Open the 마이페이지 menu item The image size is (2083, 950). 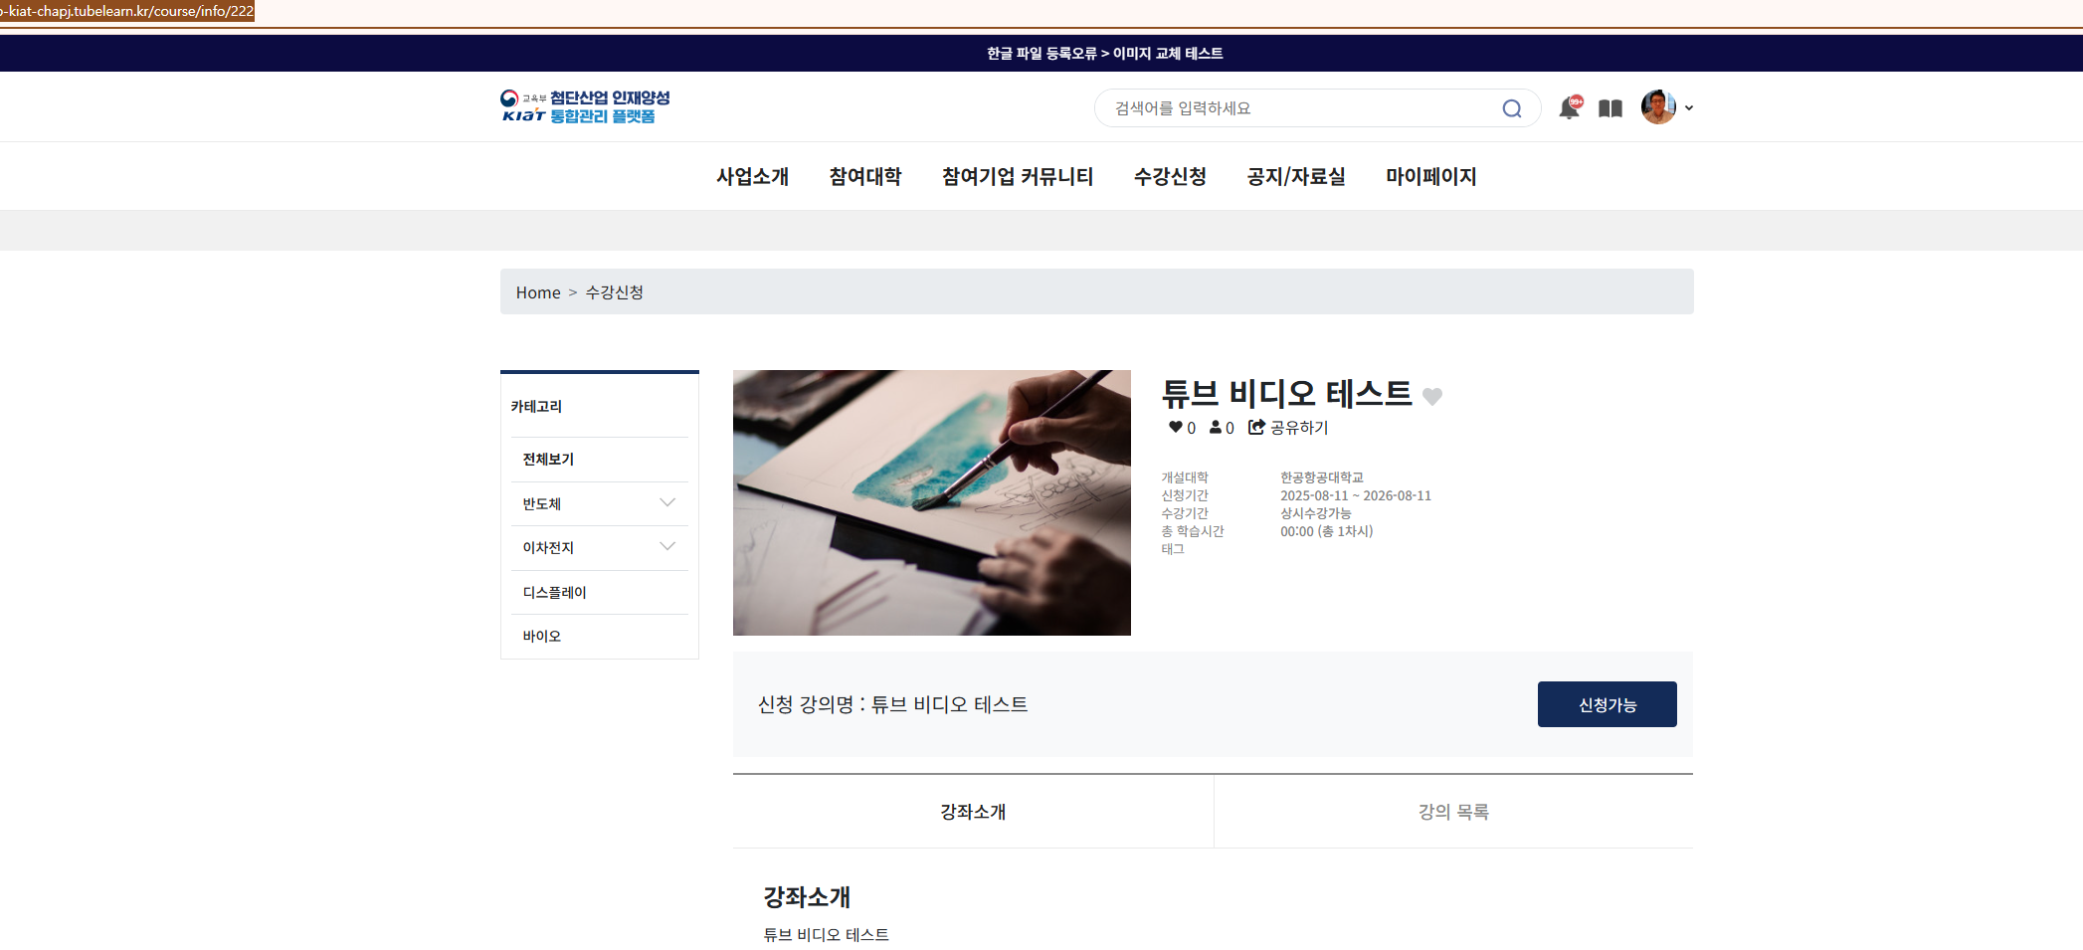click(x=1429, y=176)
